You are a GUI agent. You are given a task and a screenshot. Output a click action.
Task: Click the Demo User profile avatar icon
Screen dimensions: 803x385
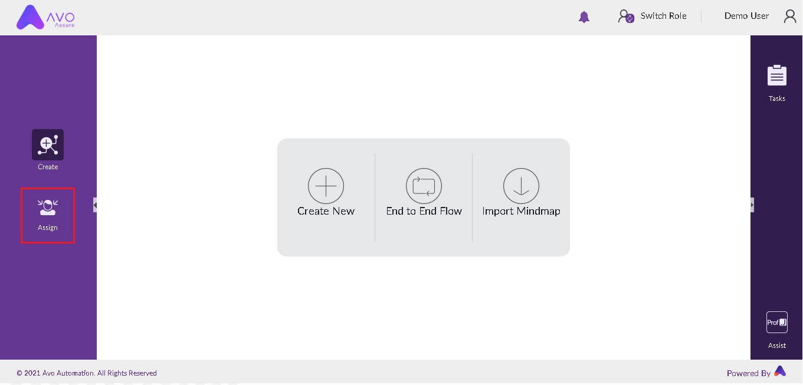click(x=790, y=17)
